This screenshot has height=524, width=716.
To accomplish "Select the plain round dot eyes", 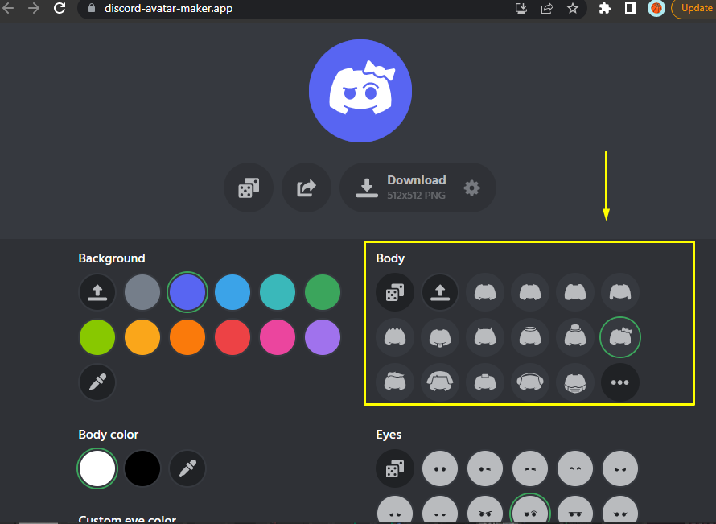I will pos(440,468).
